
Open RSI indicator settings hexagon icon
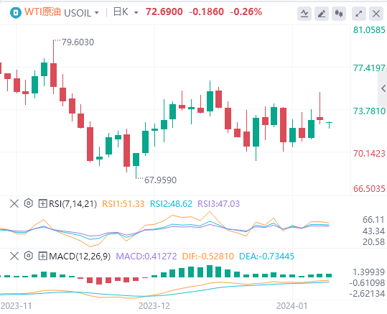pyautogui.click(x=29, y=203)
